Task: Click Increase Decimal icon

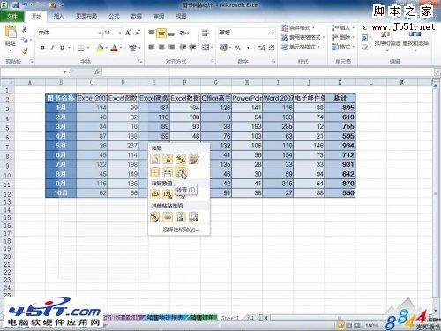Action: 261,48
